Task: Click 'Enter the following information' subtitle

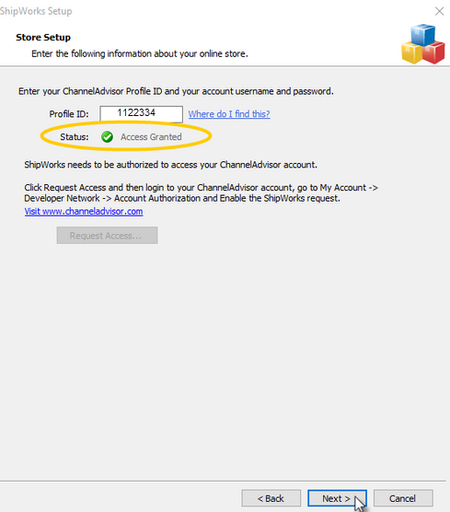Action: coord(140,53)
